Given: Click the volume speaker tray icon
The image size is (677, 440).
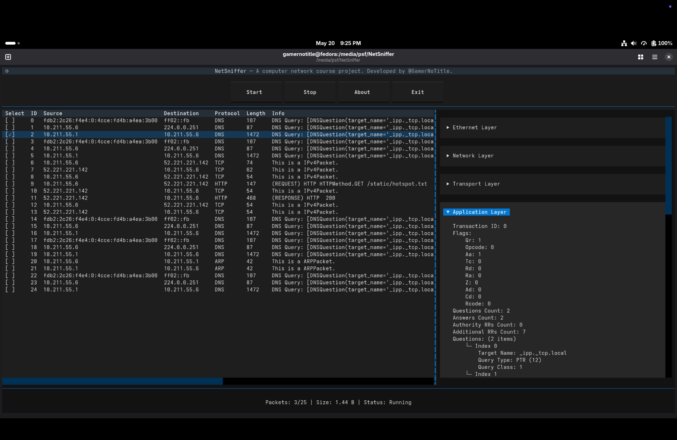Looking at the screenshot, I should (x=634, y=43).
